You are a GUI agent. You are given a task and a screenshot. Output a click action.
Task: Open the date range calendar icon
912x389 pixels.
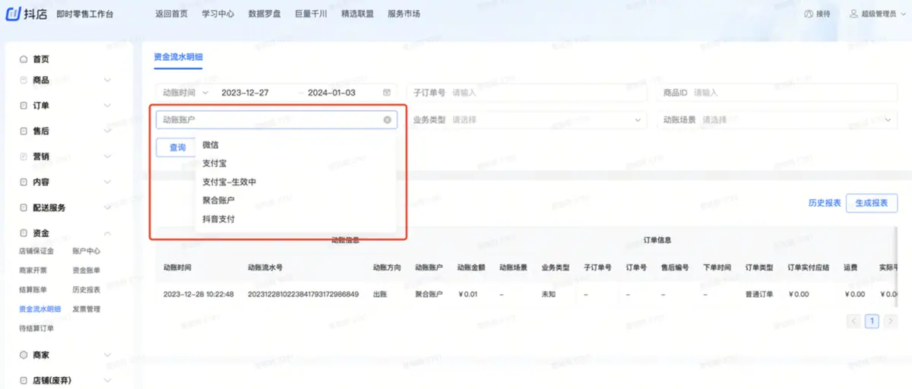[x=387, y=93]
